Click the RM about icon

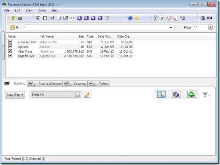[x=210, y=18]
